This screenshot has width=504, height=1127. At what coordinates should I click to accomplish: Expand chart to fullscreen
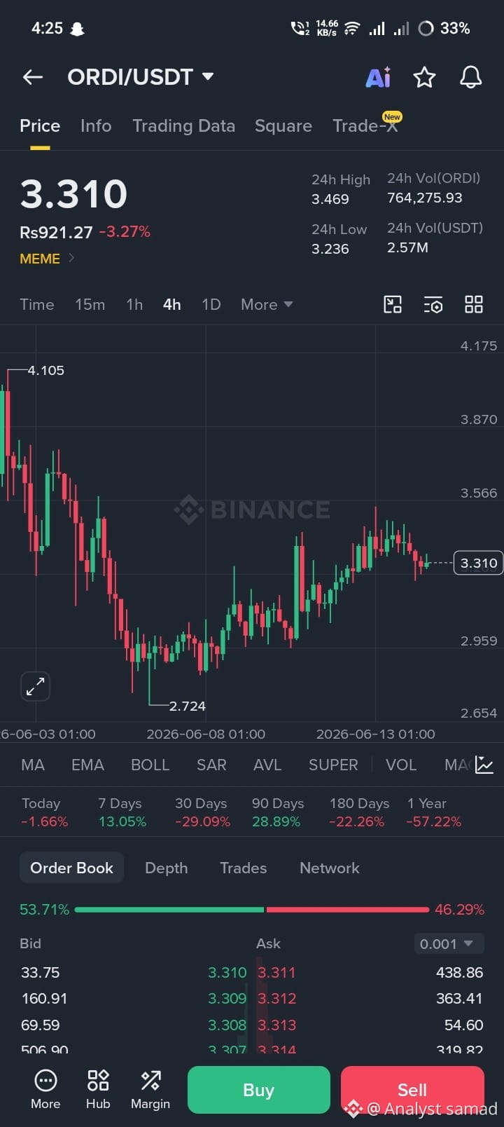pos(35,686)
